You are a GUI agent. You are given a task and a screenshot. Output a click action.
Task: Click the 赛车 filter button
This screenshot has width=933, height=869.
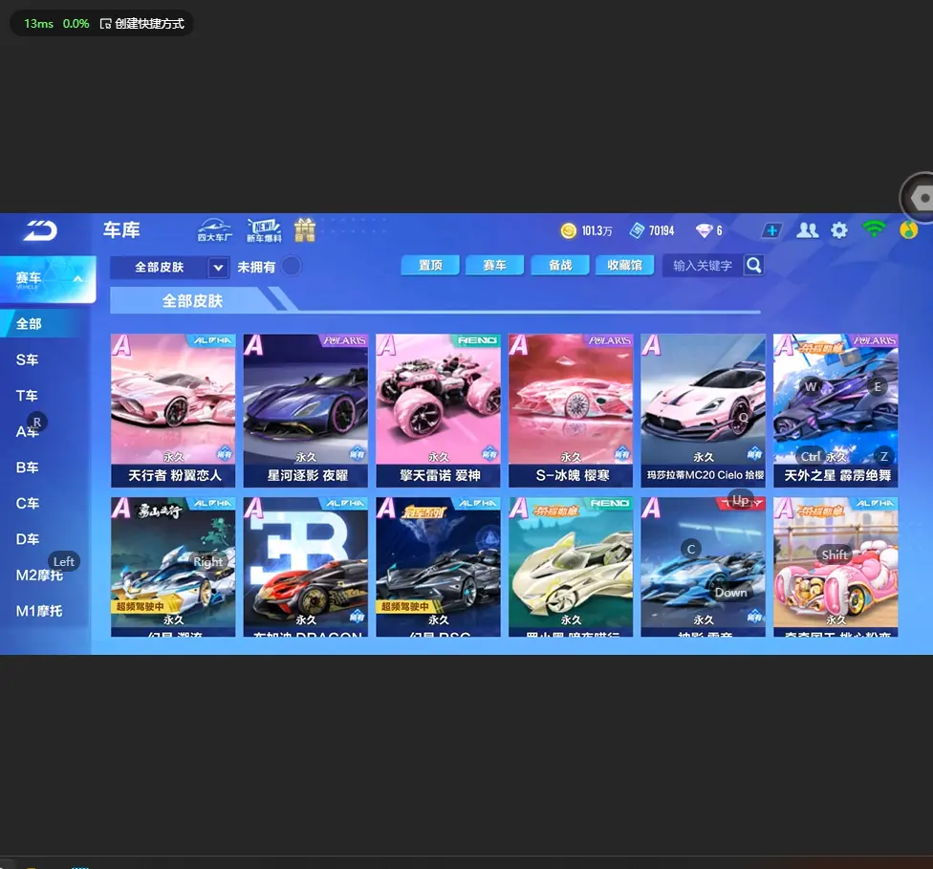(x=494, y=266)
